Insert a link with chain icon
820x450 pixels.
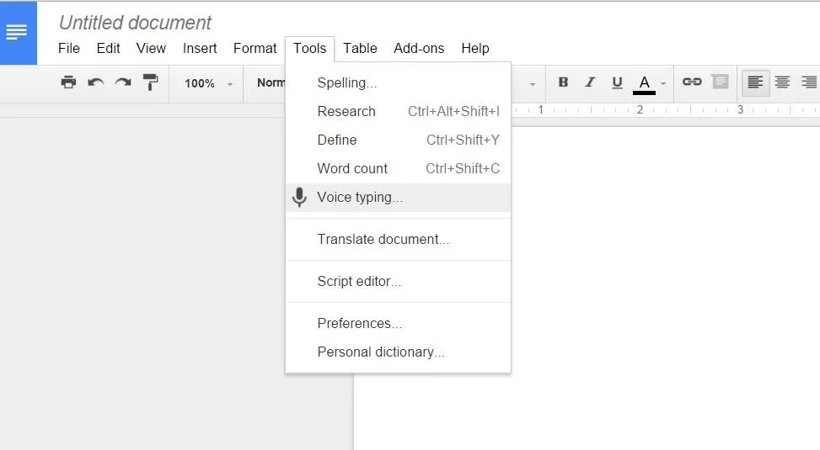click(x=692, y=82)
